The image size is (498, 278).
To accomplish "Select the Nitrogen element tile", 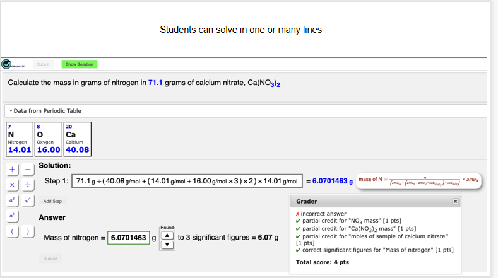I will tap(19, 138).
